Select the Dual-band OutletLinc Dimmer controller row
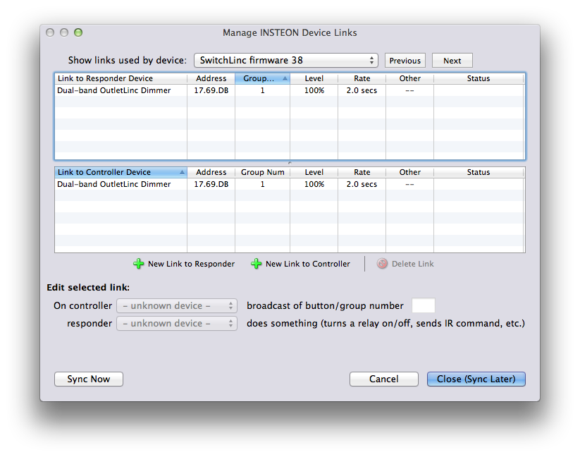This screenshot has width=580, height=457. (x=290, y=184)
